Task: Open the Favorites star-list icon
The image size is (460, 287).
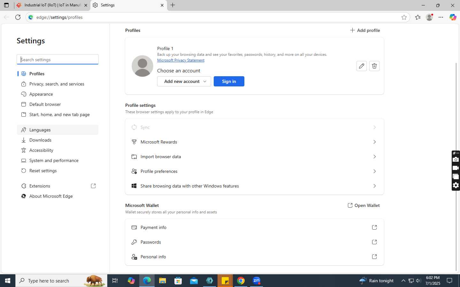Action: pos(418,17)
